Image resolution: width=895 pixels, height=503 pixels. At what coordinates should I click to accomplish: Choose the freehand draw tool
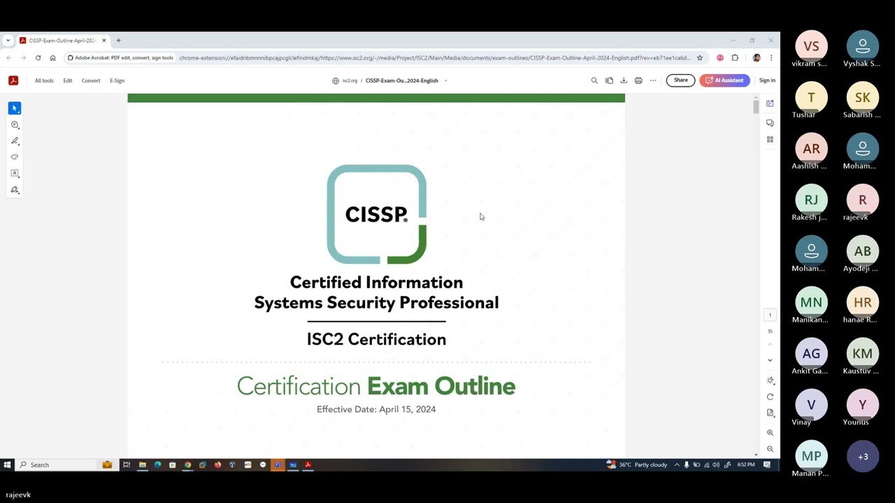click(15, 157)
